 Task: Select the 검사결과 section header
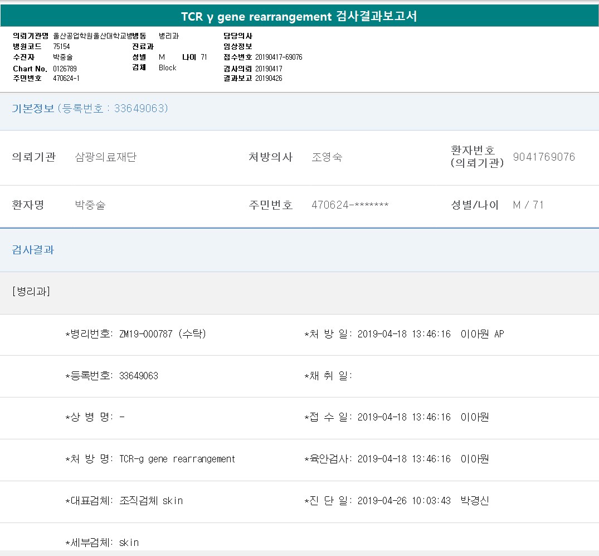[33, 250]
